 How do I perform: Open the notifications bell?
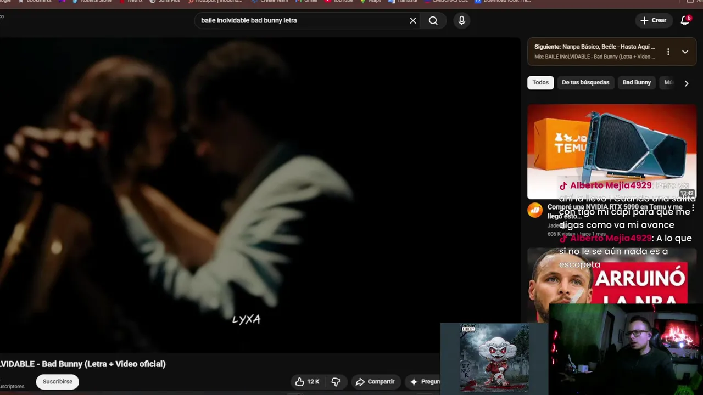685,21
